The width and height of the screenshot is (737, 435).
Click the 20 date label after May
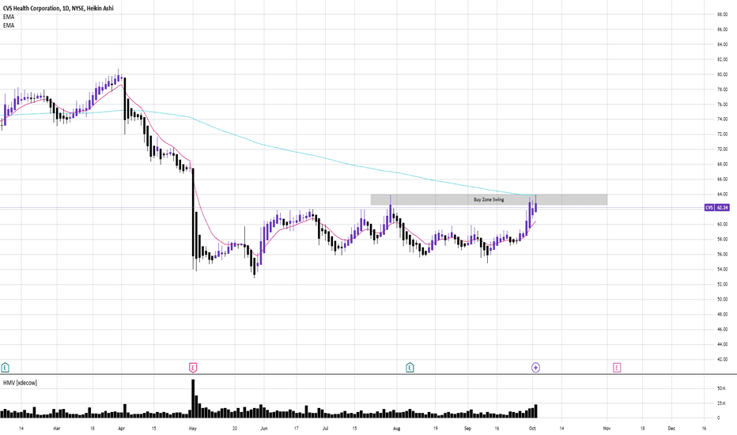[235, 429]
